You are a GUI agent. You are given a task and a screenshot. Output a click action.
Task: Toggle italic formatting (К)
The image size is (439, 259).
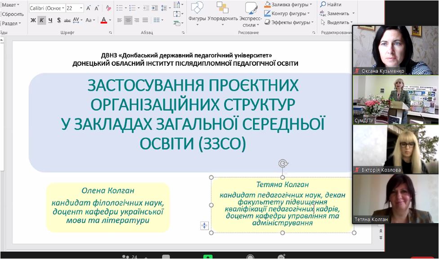pos(42,20)
